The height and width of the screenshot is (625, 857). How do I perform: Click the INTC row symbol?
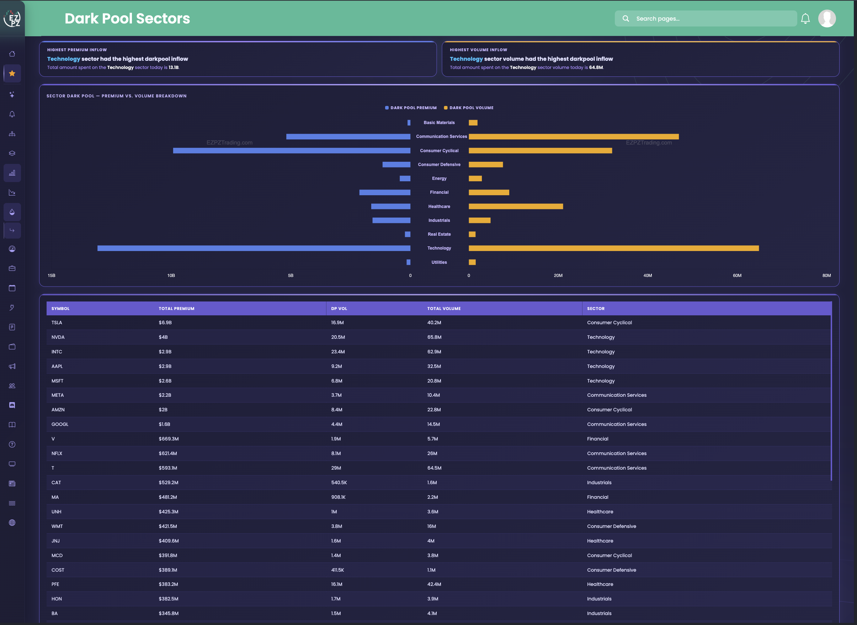point(57,352)
